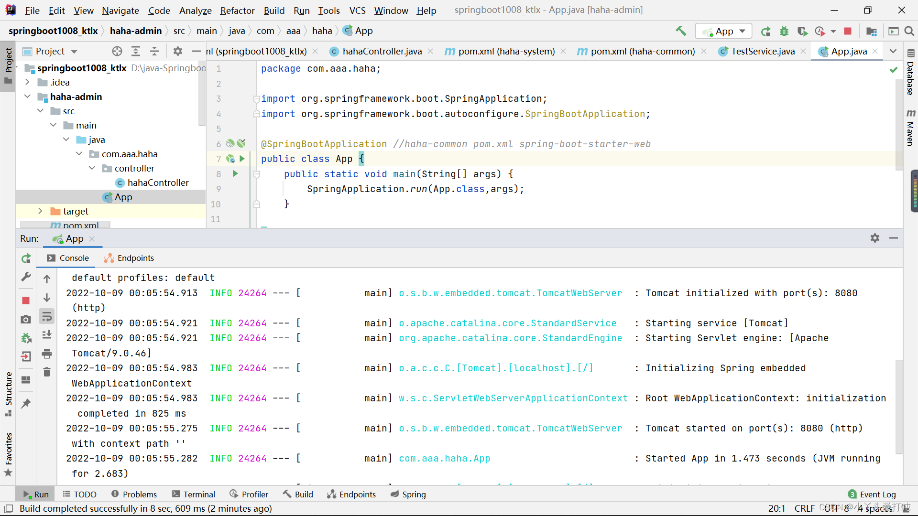Pin the Run tab

tap(26, 404)
